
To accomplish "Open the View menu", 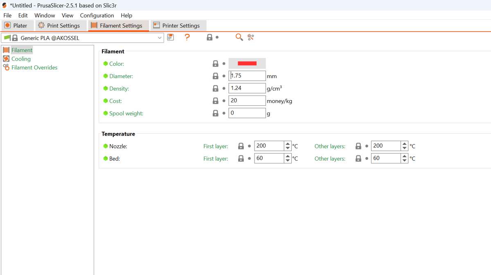I will tap(67, 15).
